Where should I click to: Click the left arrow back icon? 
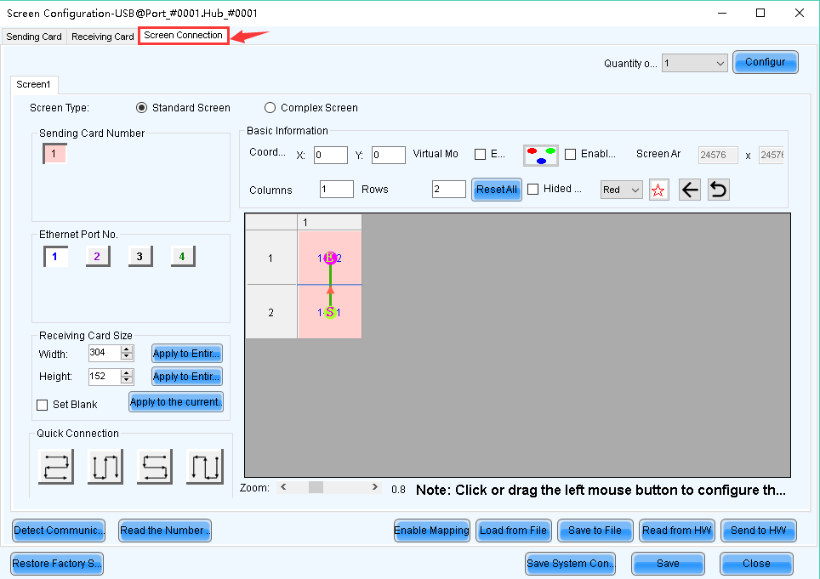(x=690, y=190)
